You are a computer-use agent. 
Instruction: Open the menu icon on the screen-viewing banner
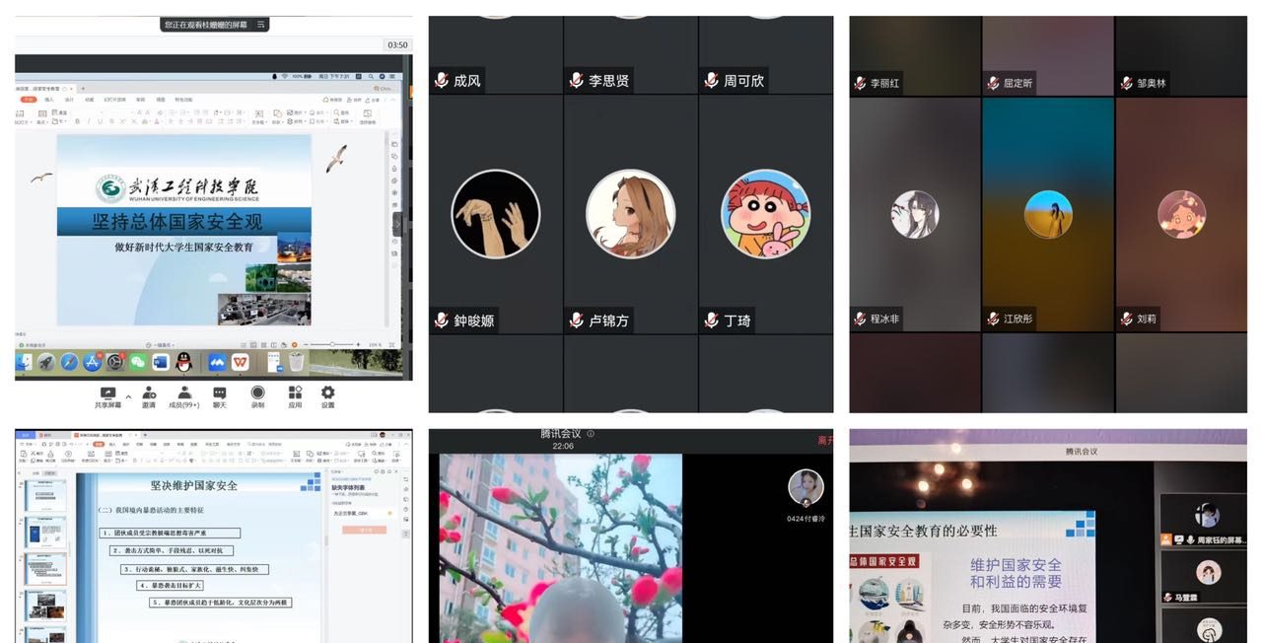pyautogui.click(x=260, y=24)
